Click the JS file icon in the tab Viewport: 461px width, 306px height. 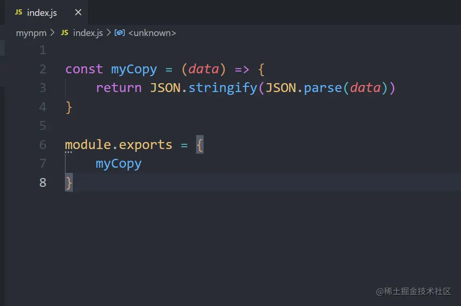(19, 12)
